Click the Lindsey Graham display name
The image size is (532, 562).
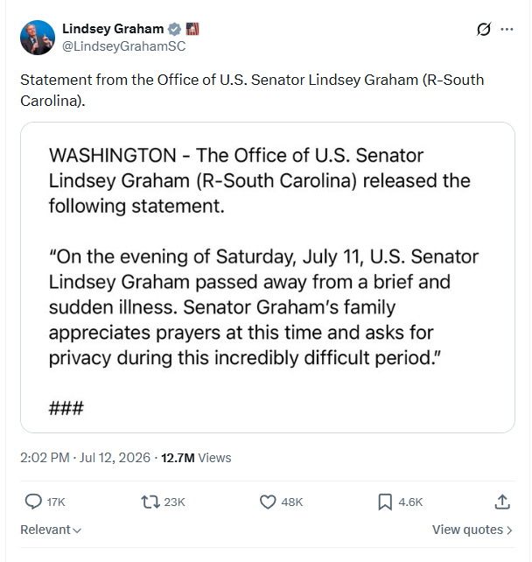[113, 29]
